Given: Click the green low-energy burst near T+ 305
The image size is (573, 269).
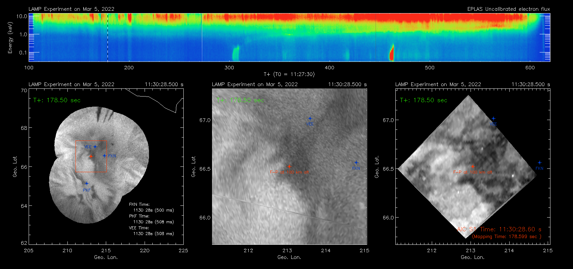Looking at the screenshot, I should 236,53.
